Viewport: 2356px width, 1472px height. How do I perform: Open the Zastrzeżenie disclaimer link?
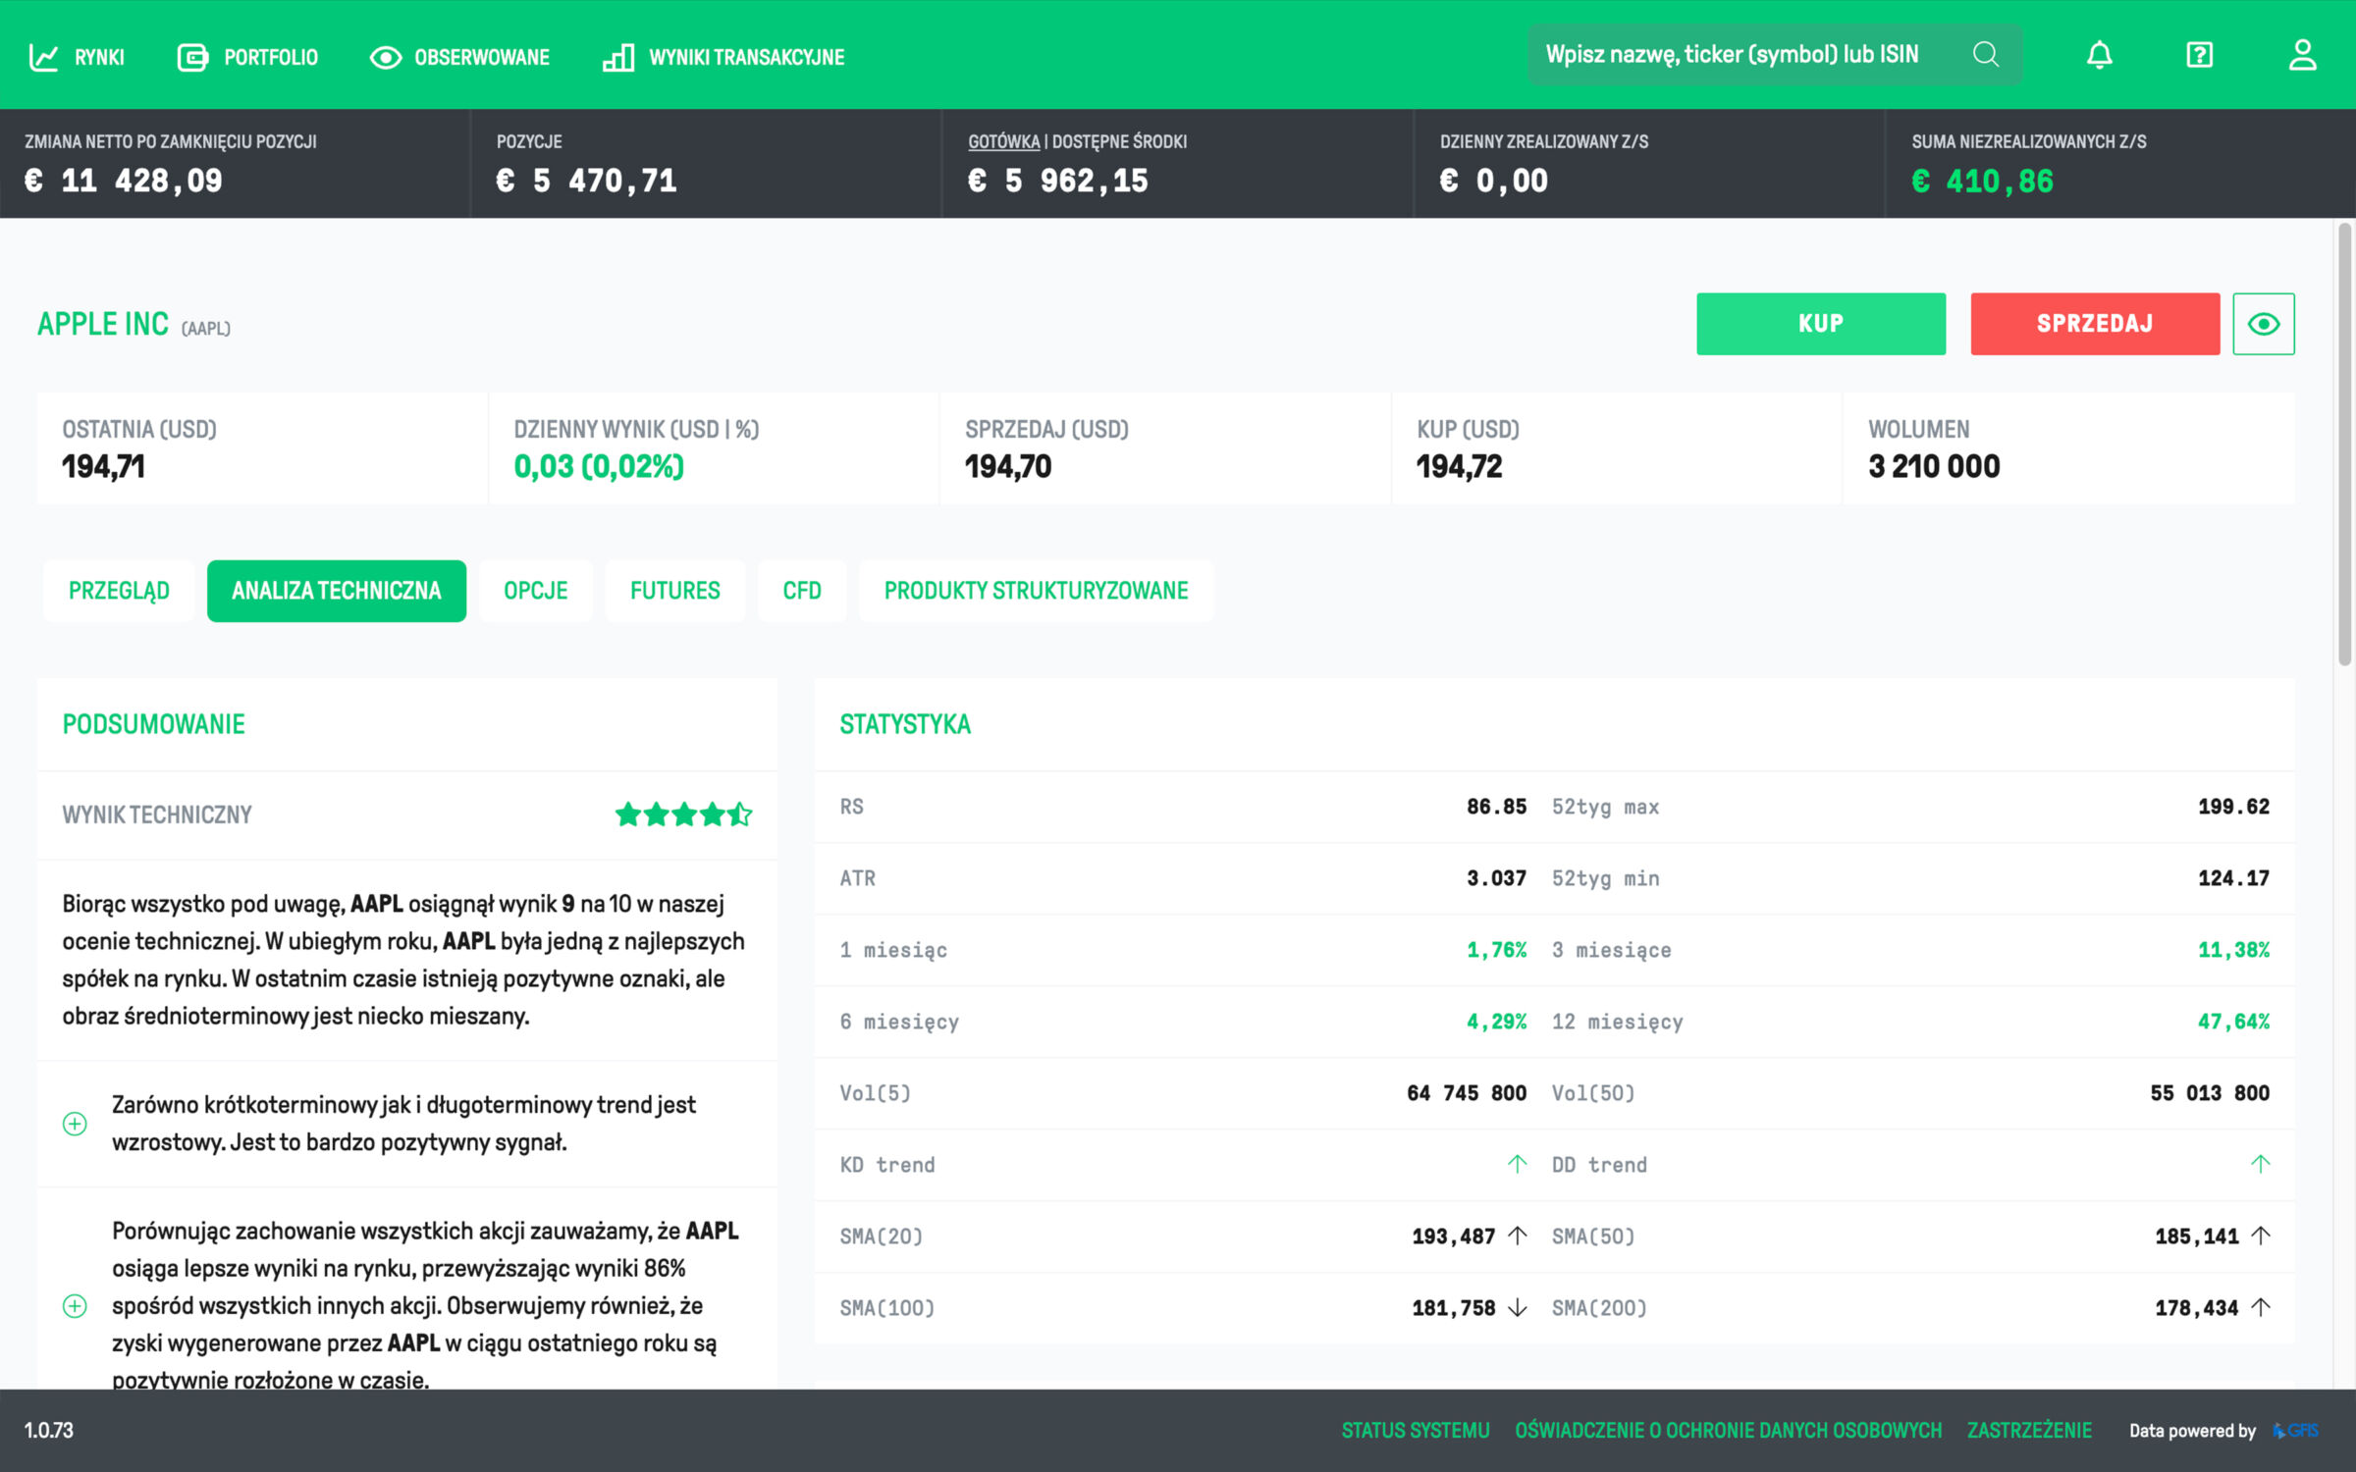click(x=2029, y=1430)
